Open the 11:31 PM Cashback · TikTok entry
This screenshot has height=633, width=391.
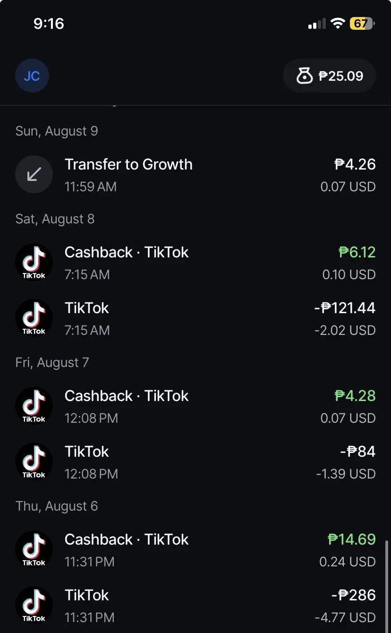195,549
